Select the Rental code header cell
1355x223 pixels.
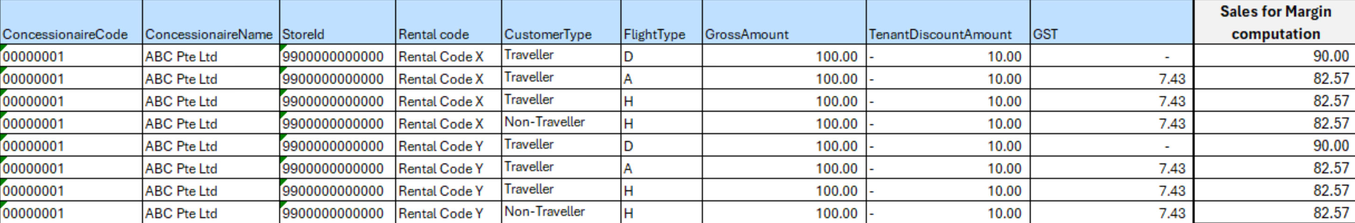[434, 34]
